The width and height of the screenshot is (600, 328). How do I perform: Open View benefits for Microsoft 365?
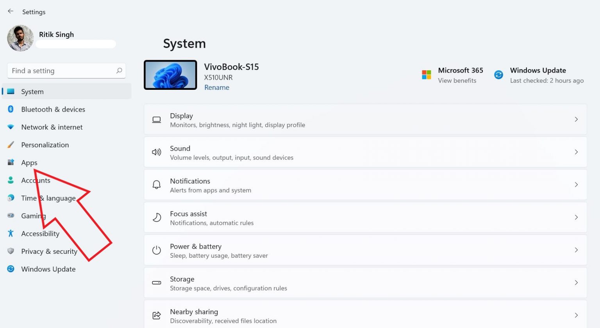[457, 80]
